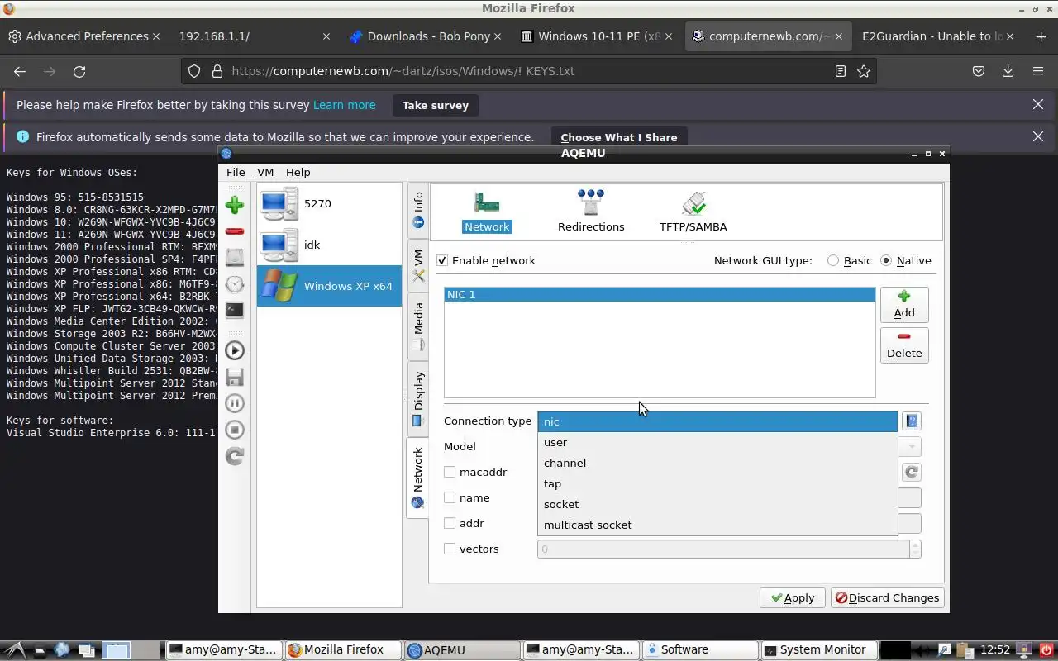Add a new VM with green plus icon

tap(235, 205)
